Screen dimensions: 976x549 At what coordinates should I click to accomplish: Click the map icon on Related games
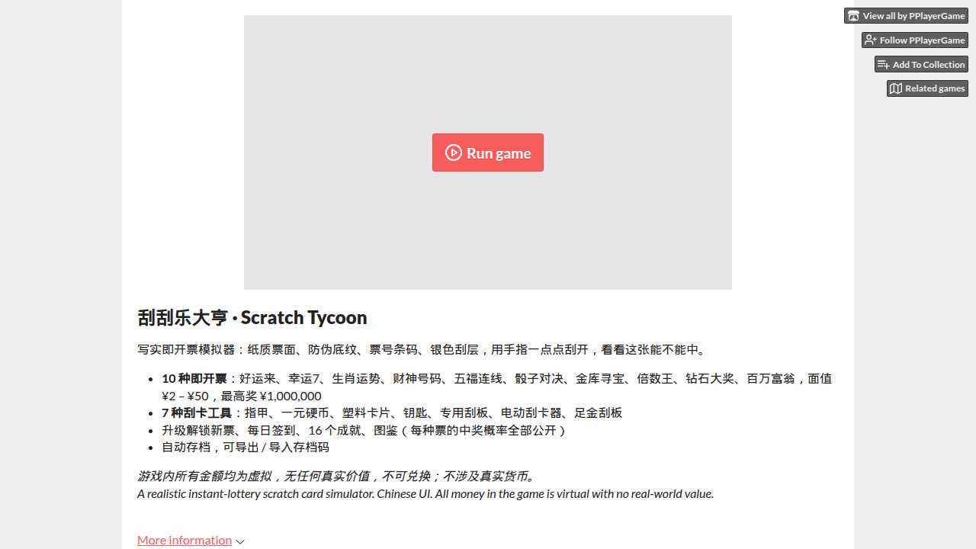click(x=896, y=88)
